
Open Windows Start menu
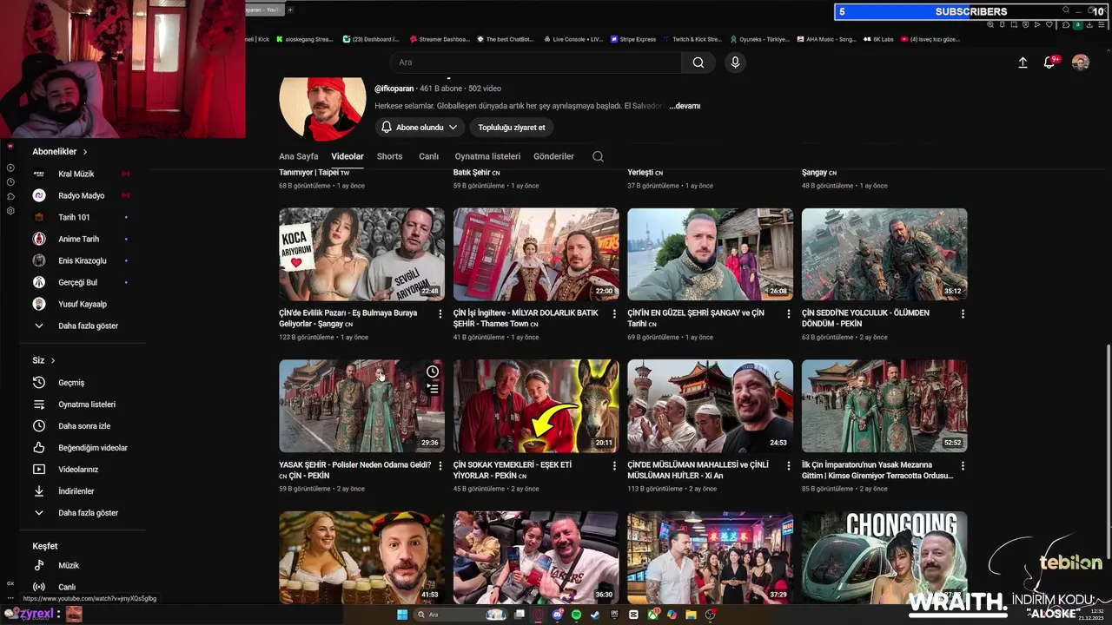tap(402, 615)
